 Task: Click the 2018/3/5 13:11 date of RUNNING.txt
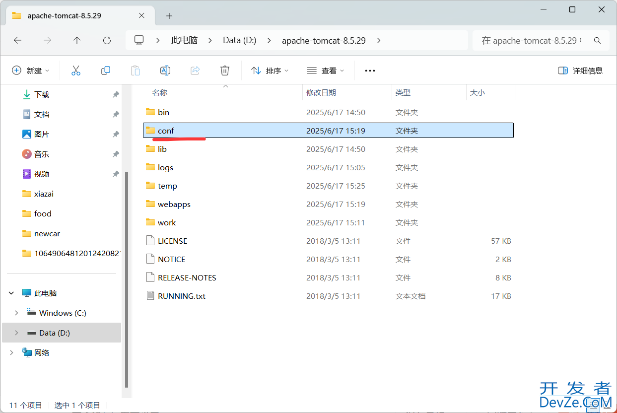[333, 296]
